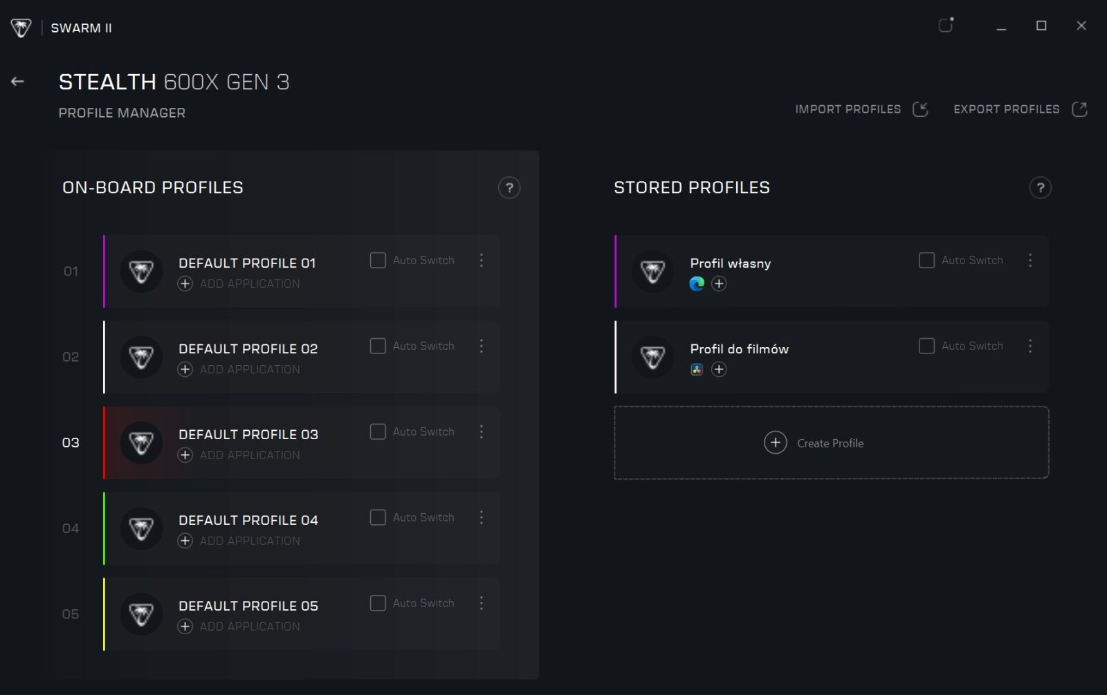Click the app icon under Profil do filmów
The image size is (1107, 695).
pos(697,369)
